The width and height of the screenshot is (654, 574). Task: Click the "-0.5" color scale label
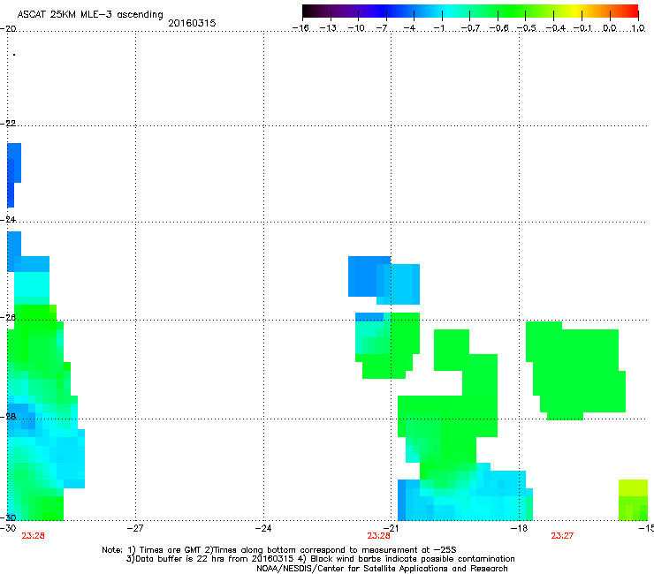coord(527,28)
